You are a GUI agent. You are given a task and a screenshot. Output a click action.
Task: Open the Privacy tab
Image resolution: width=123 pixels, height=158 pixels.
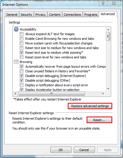coord(41,15)
